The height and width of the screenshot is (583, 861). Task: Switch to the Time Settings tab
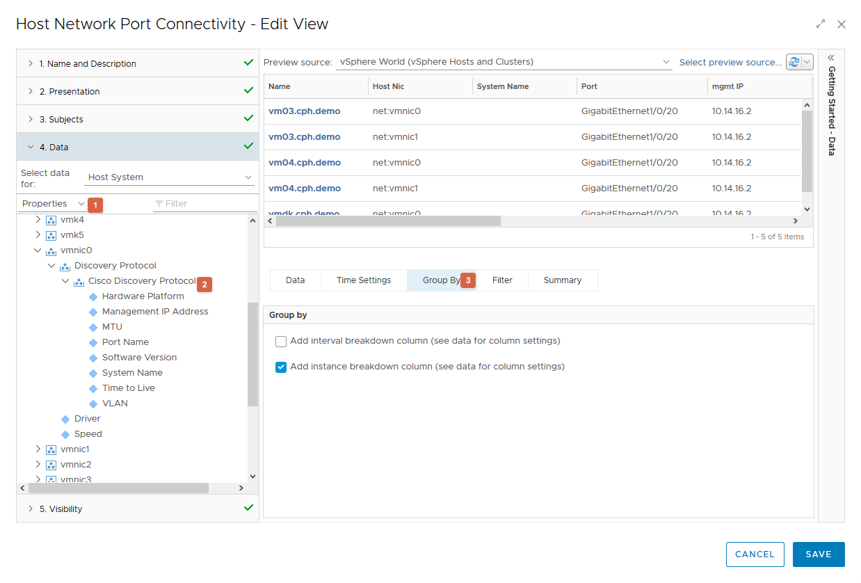pos(364,280)
